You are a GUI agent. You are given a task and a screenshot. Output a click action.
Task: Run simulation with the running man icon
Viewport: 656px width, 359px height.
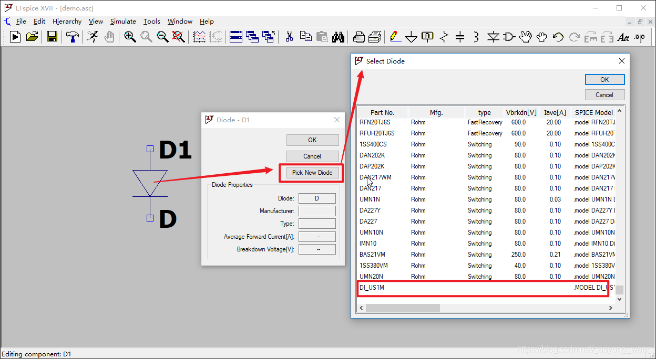(92, 37)
